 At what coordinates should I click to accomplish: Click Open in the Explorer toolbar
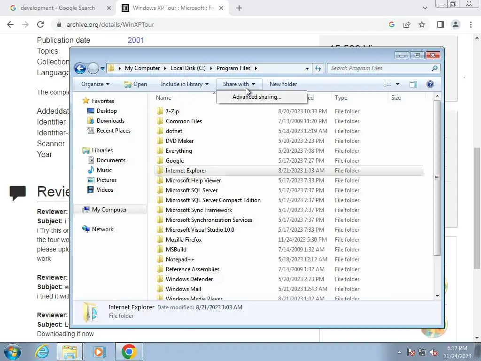coord(135,84)
